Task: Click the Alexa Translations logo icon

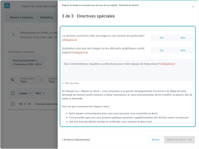Action: coord(7,6)
